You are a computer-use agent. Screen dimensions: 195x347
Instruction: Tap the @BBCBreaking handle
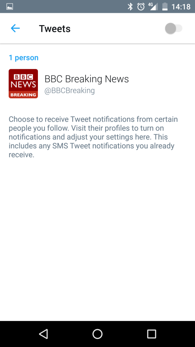coord(70,90)
